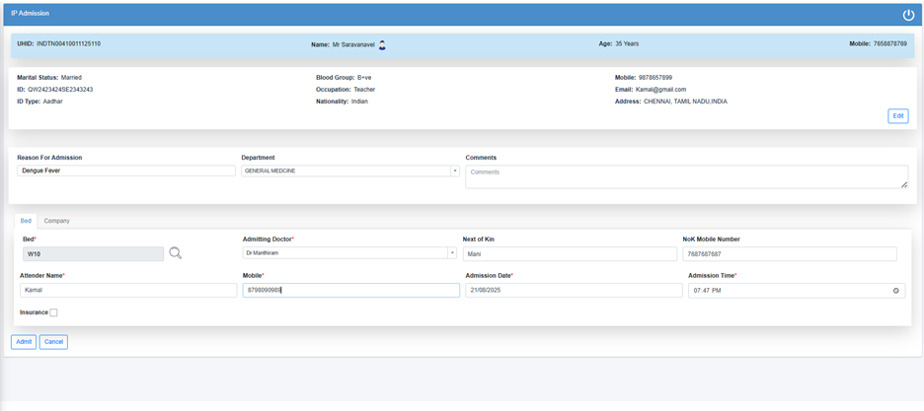
Task: Click the Edit patient details button
Action: [897, 116]
